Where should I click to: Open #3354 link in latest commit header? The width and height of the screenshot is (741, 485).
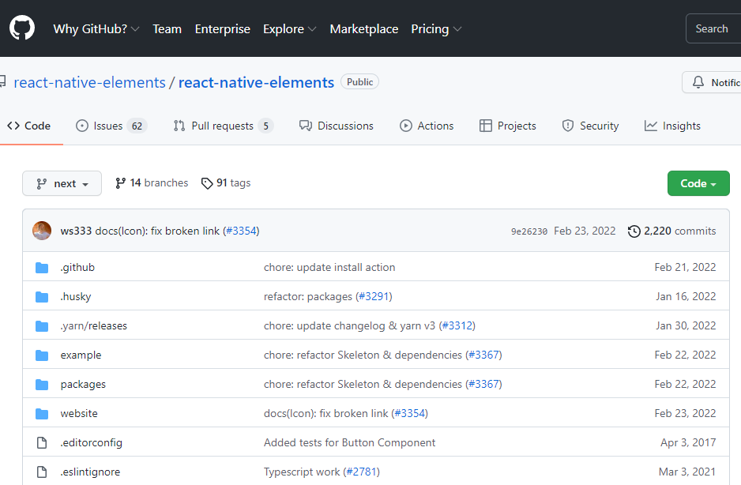coord(242,231)
